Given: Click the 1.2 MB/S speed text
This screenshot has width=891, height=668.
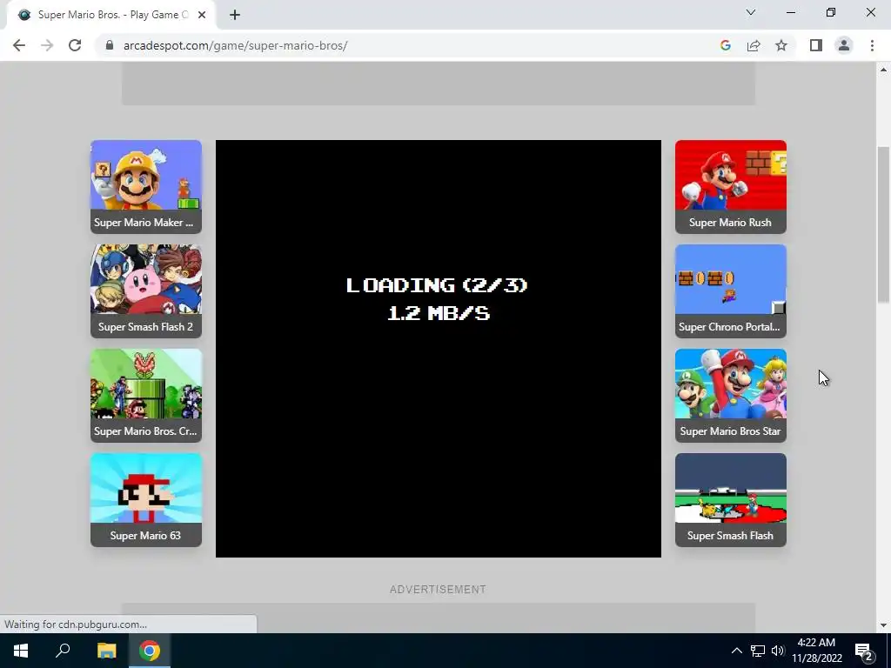Looking at the screenshot, I should (x=439, y=313).
